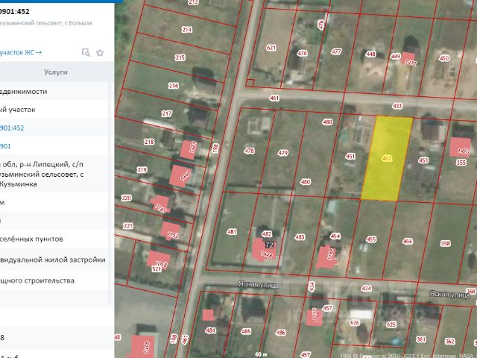Screen dimensions: 477x358
Task: Add the parcel to favorites with star icon
Action: [x=100, y=52]
